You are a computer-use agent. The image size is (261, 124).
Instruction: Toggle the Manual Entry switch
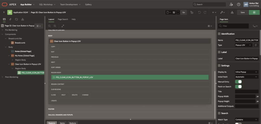point(238,82)
